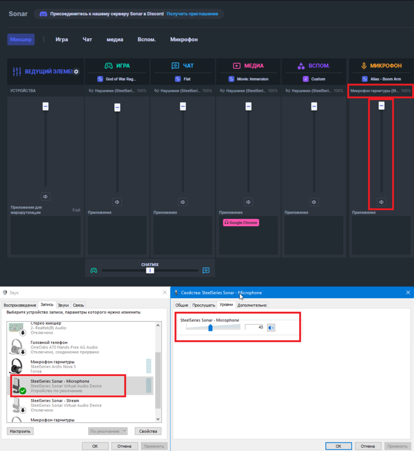Click Настроить button in Звук window
The image size is (414, 451).
(x=20, y=431)
